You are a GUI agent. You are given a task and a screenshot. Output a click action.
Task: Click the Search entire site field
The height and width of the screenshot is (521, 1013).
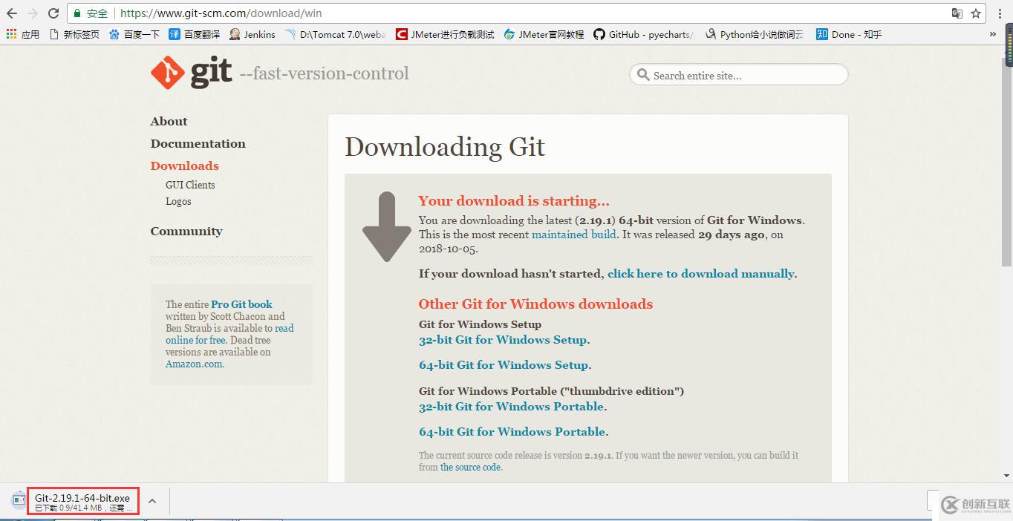click(739, 75)
